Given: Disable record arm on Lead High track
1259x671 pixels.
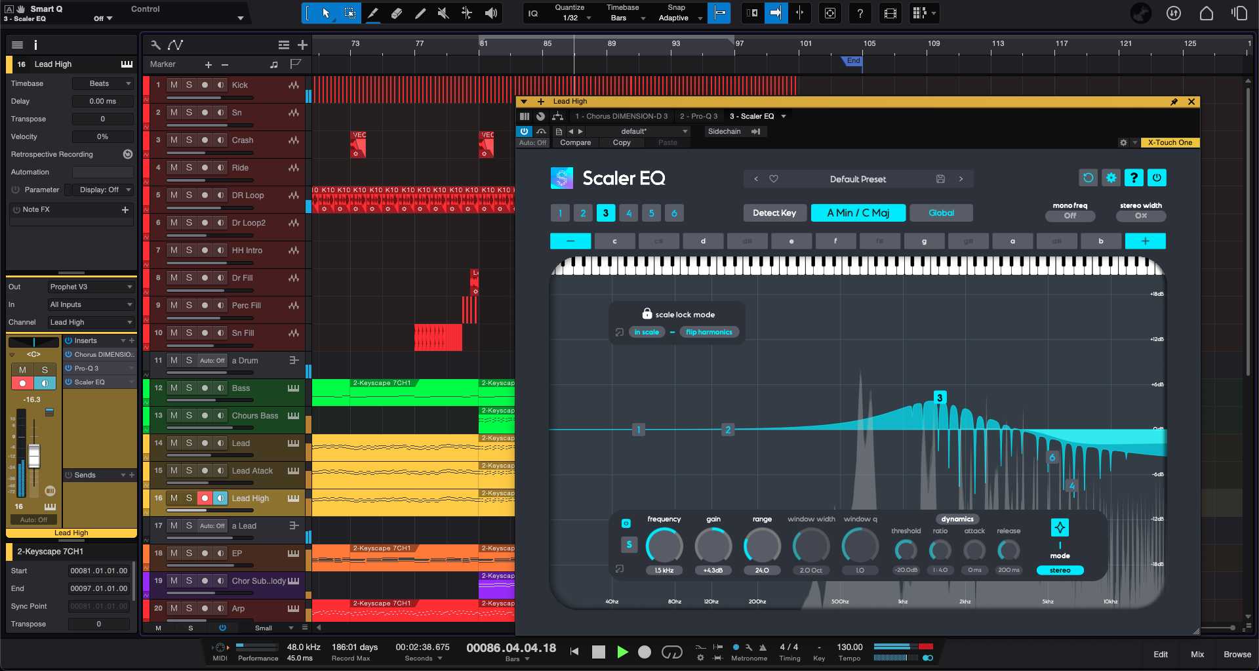Looking at the screenshot, I should [205, 498].
